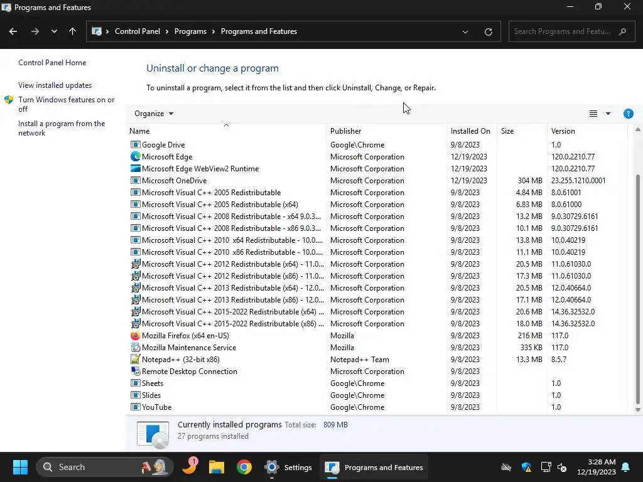
Task: Expand the address bar previous locations dropdown
Action: click(465, 31)
